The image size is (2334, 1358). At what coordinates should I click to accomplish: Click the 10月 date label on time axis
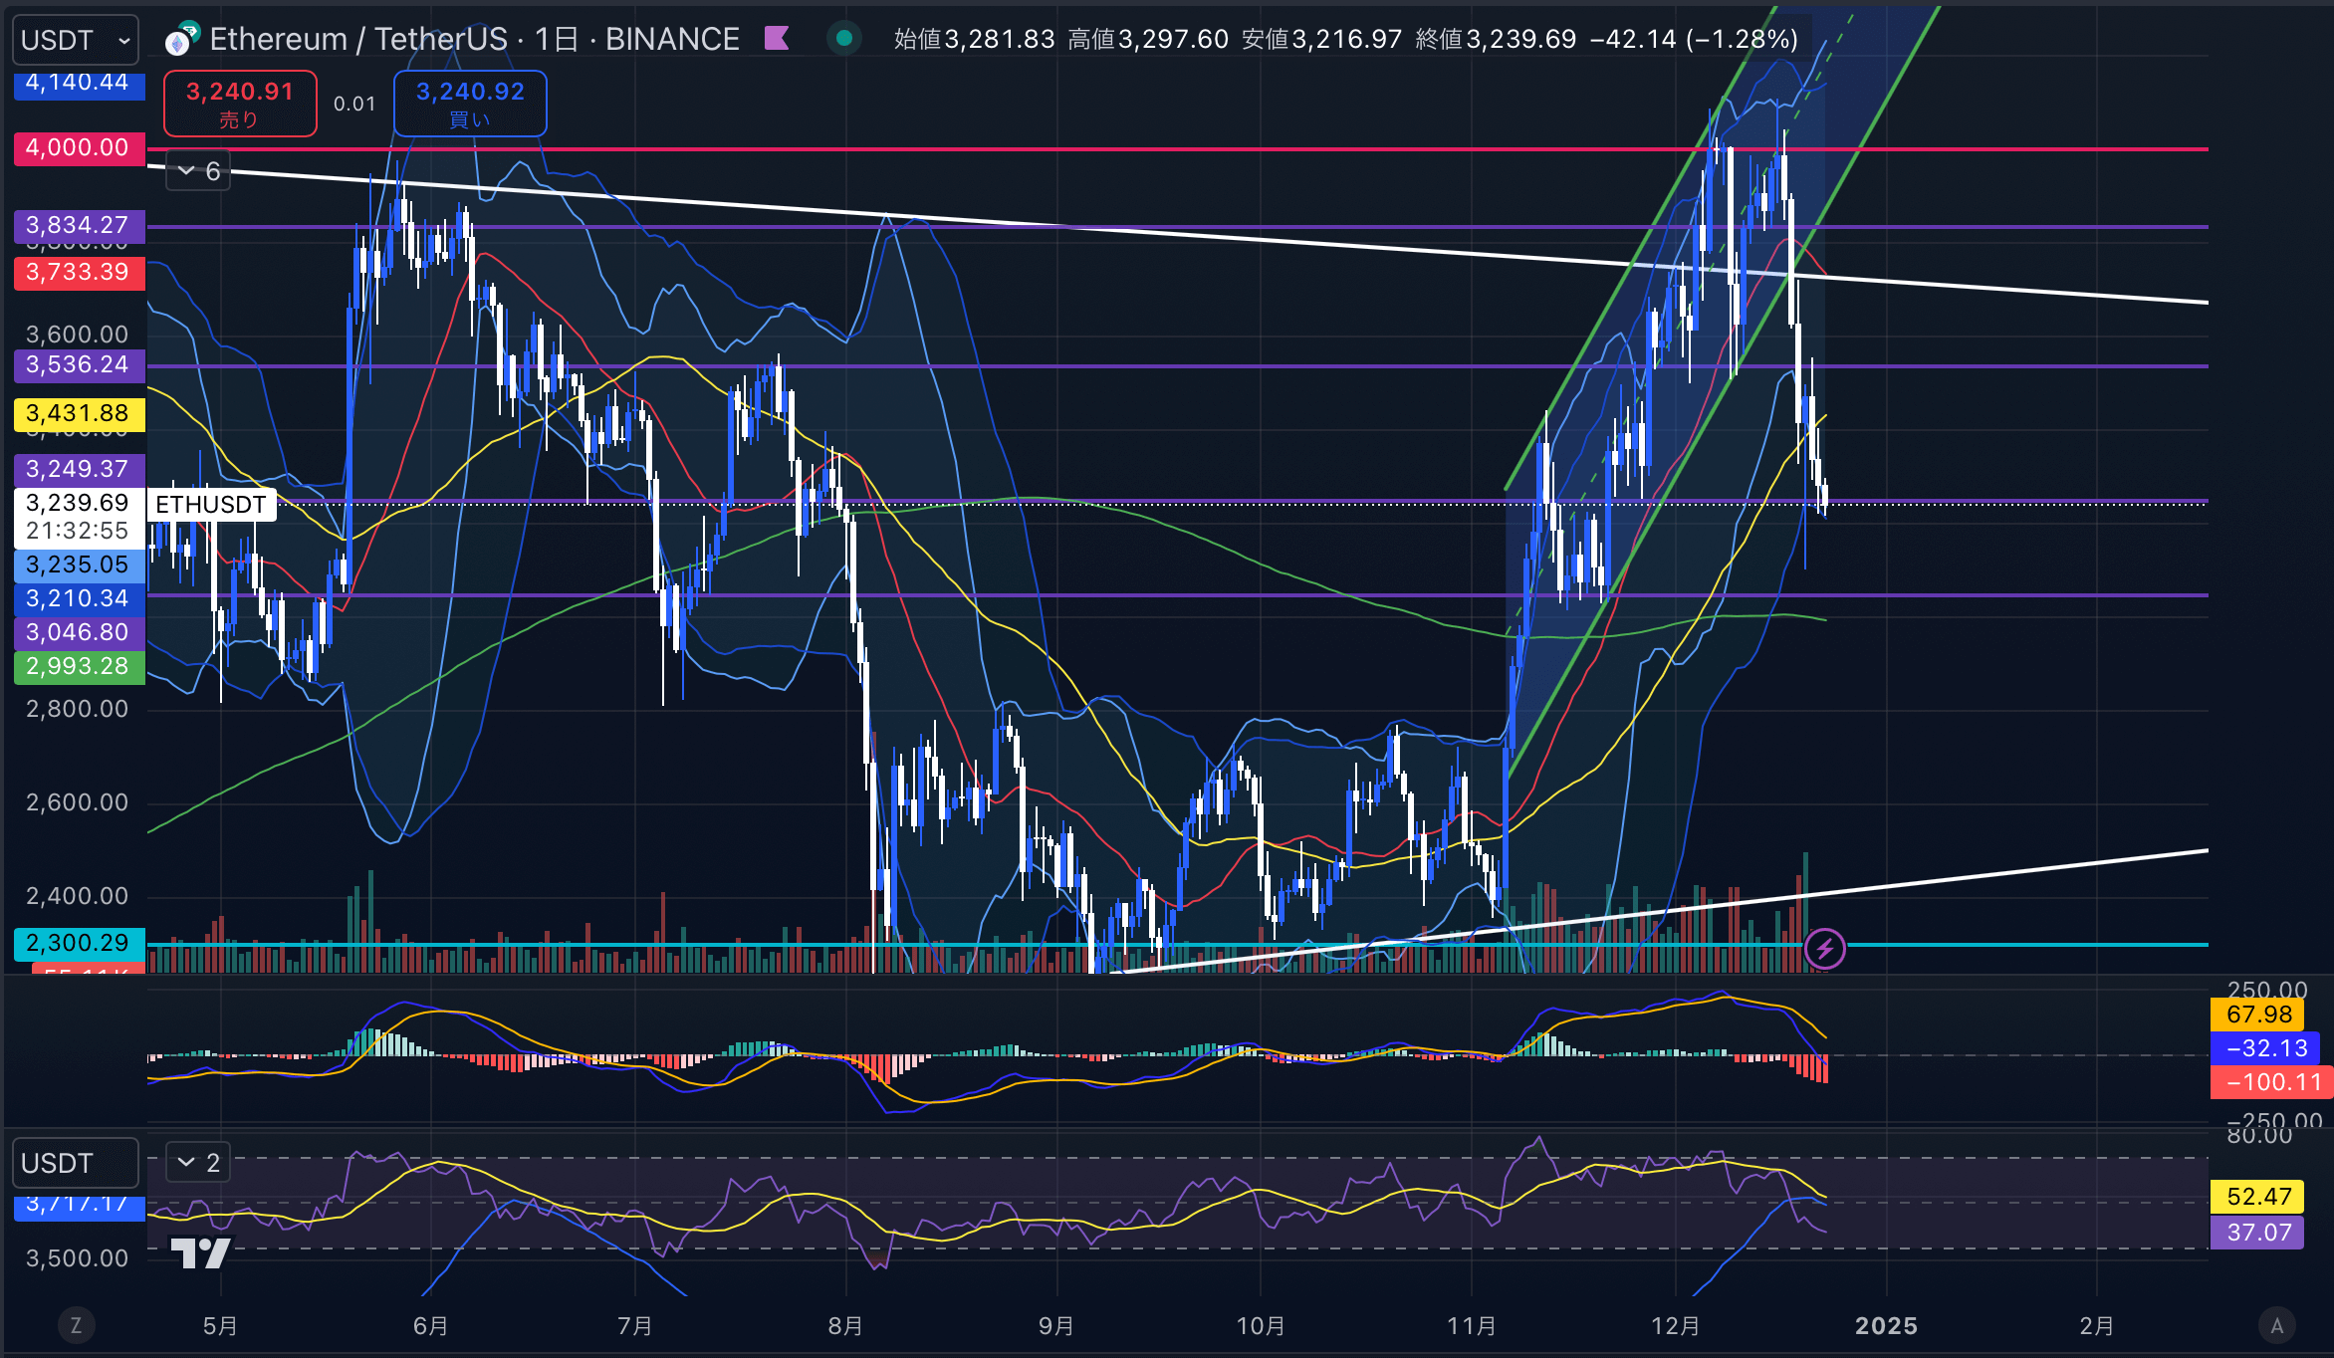tap(1261, 1326)
